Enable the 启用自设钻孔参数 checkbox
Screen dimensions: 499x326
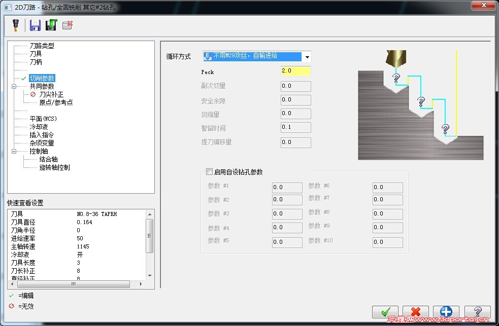click(210, 172)
